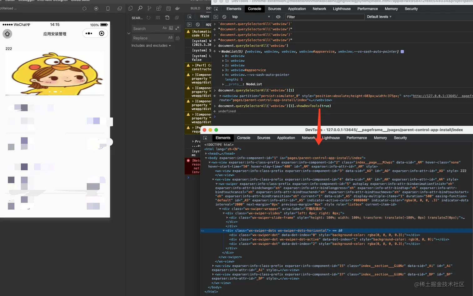The image size is (473, 296).
Task: Click the refresh simulator icon in toolbar
Action: point(84,8)
